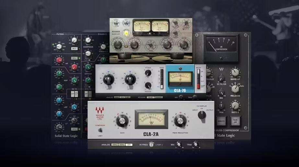Set CLA-2A Analog to 60Hz
Viewport: 299px width, 167px height.
[x=122, y=145]
